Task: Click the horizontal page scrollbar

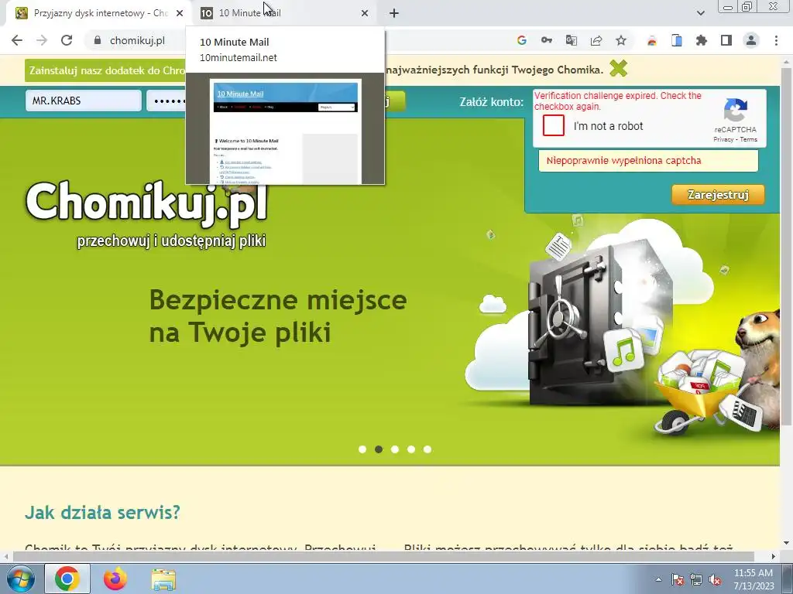Action: click(383, 556)
